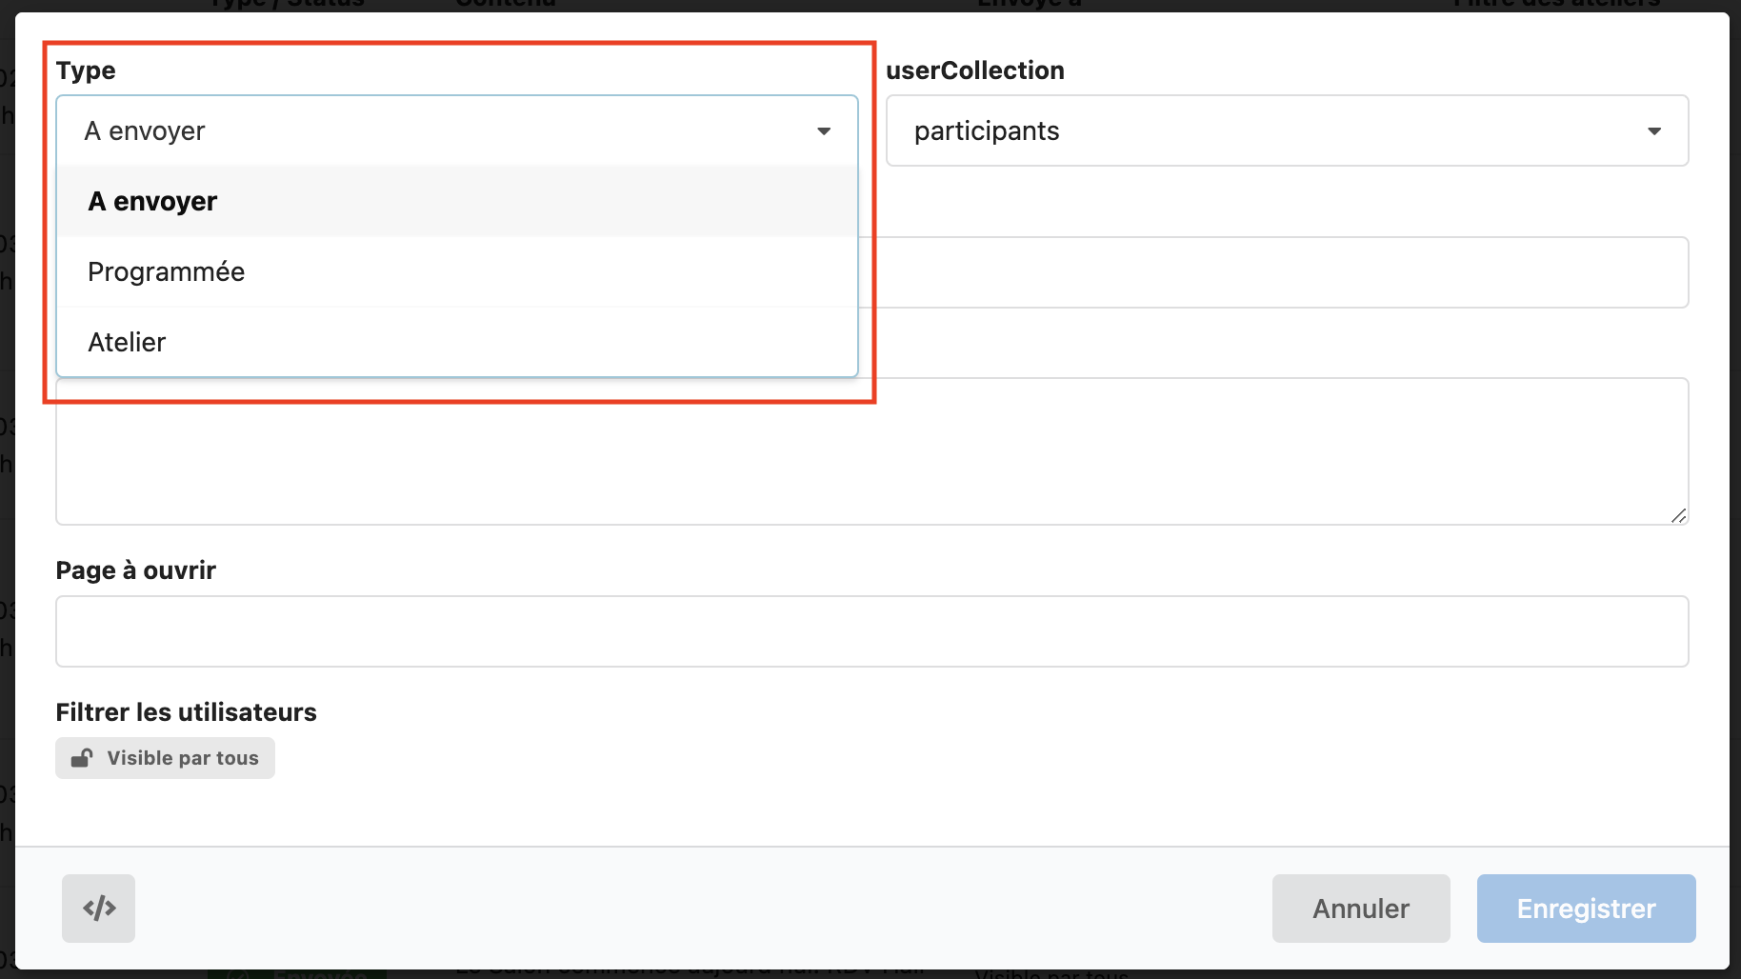
Task: Expand the userCollection dropdown arrow
Action: (1654, 131)
